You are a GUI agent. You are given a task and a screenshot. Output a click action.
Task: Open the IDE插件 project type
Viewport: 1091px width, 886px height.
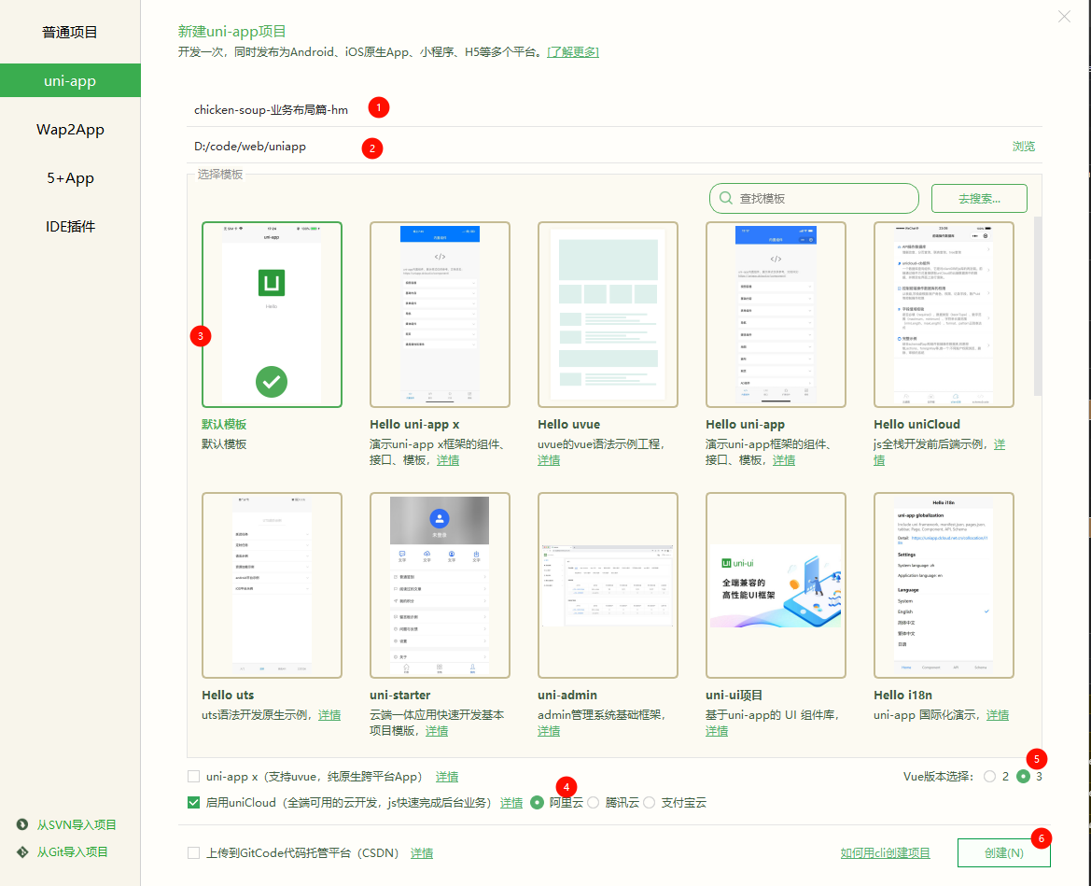click(70, 226)
